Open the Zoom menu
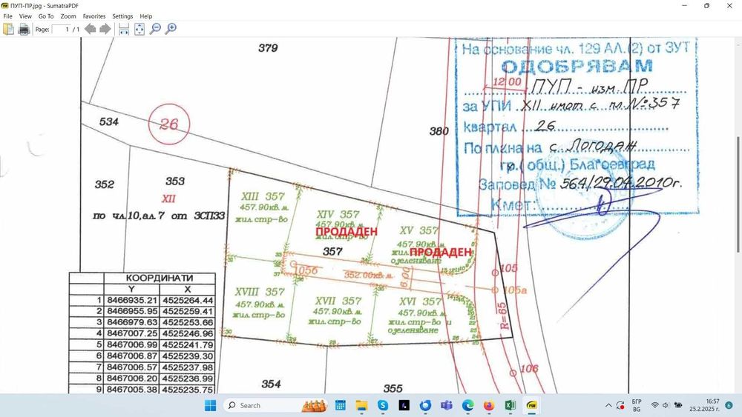The width and height of the screenshot is (742, 417). (x=68, y=16)
